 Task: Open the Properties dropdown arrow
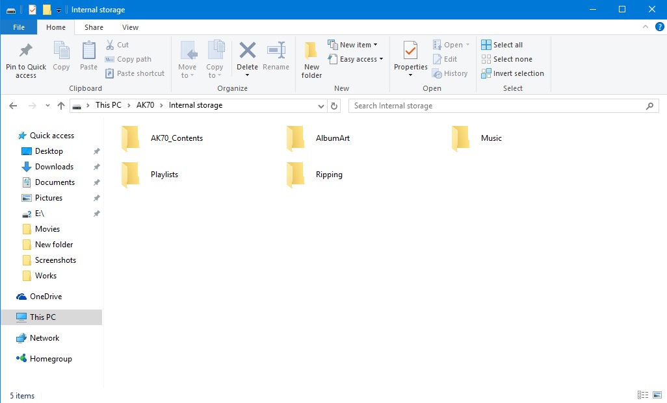click(410, 75)
